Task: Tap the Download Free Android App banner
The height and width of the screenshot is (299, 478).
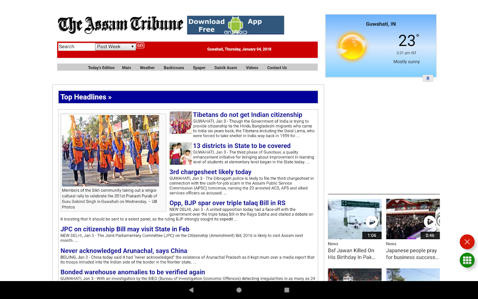Action: (236, 25)
